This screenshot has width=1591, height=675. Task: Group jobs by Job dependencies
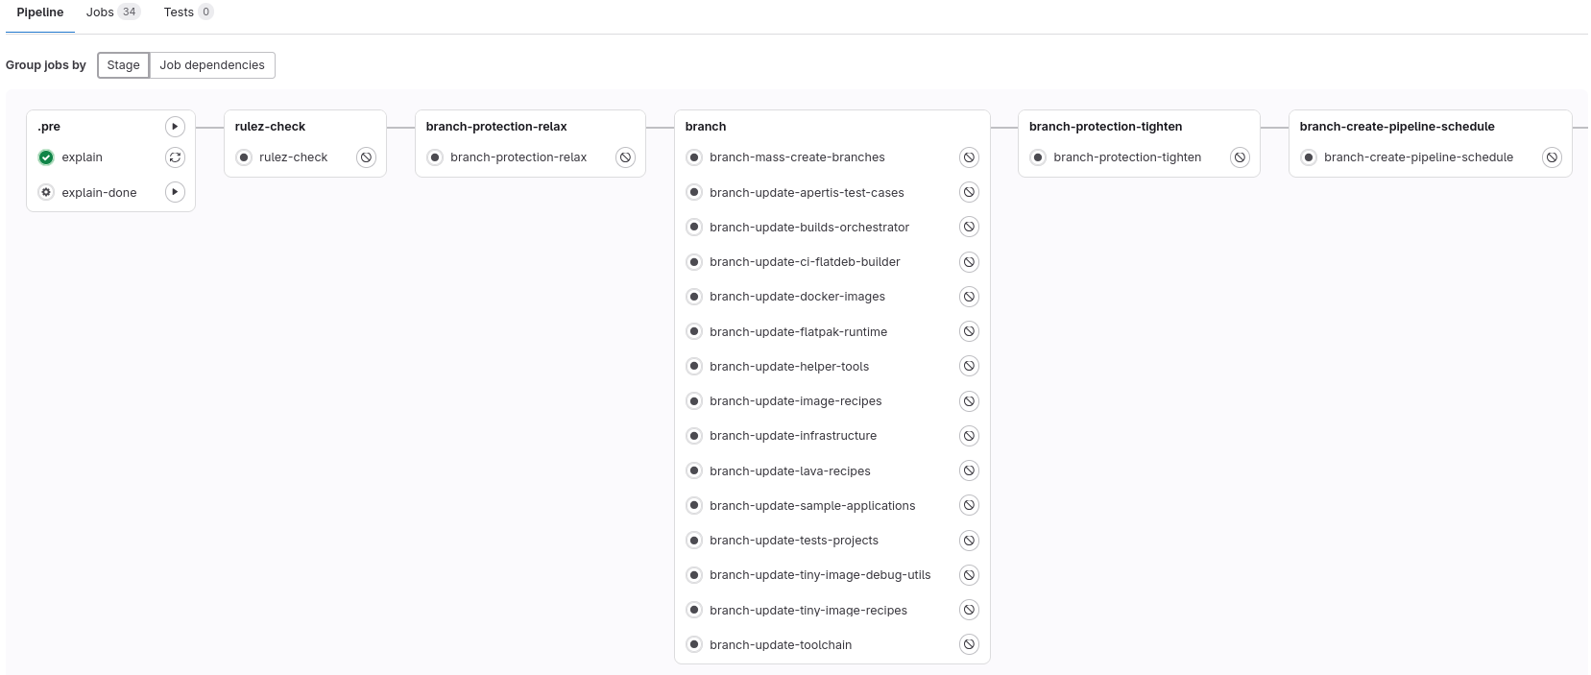[212, 65]
